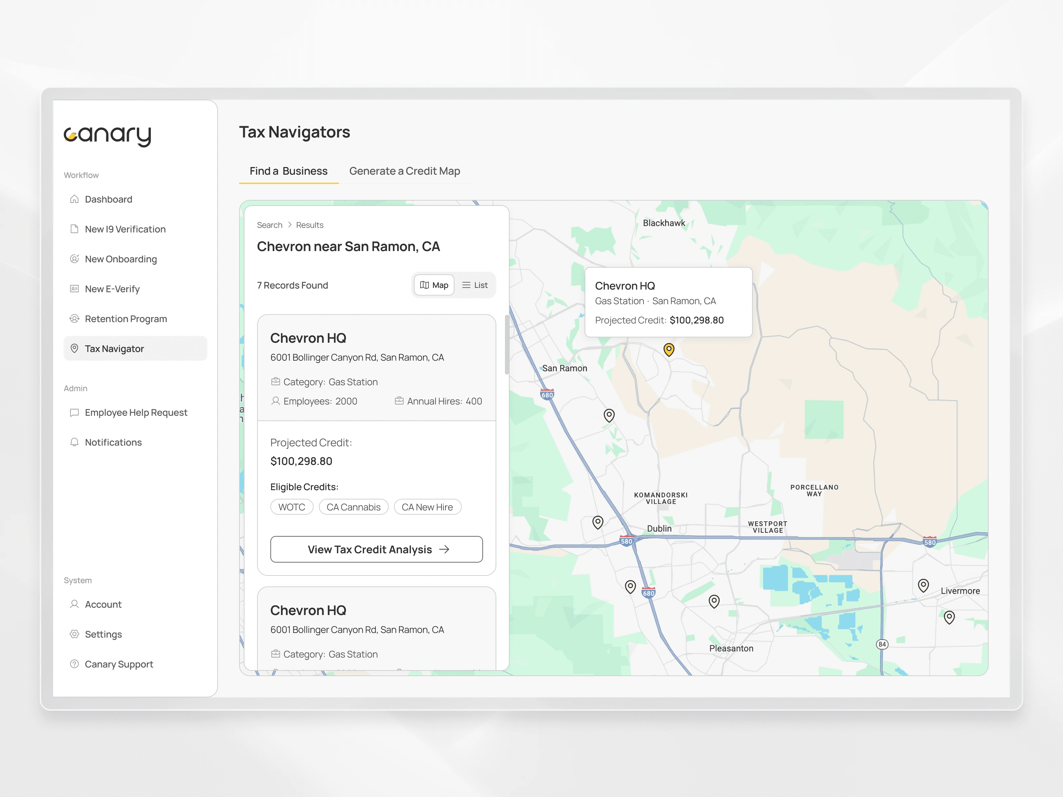This screenshot has width=1063, height=797.
Task: Click the Retention Program icon
Action: click(74, 318)
